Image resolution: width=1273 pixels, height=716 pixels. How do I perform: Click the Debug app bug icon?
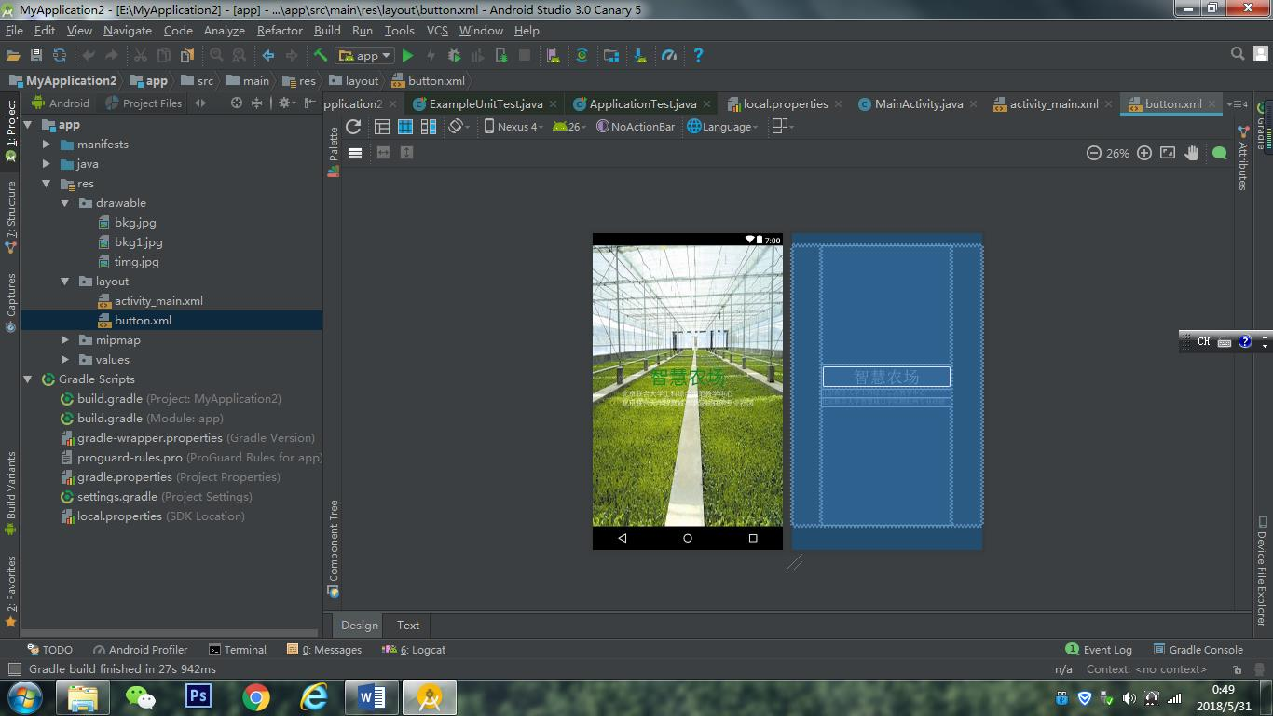point(455,56)
